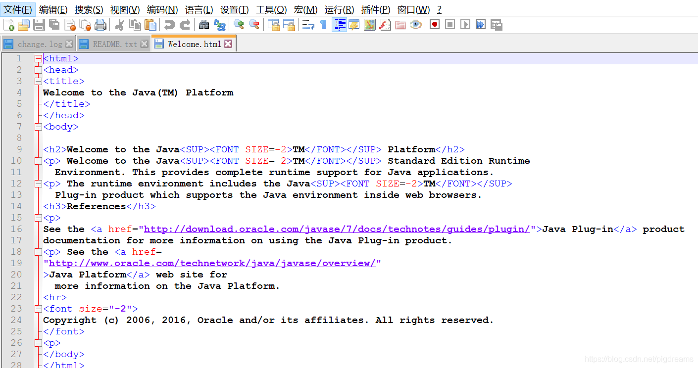Open the 设置(T) menu
The height and width of the screenshot is (368, 698).
[235, 9]
